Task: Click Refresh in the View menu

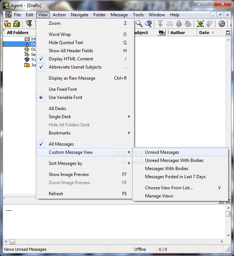Action: click(85, 194)
